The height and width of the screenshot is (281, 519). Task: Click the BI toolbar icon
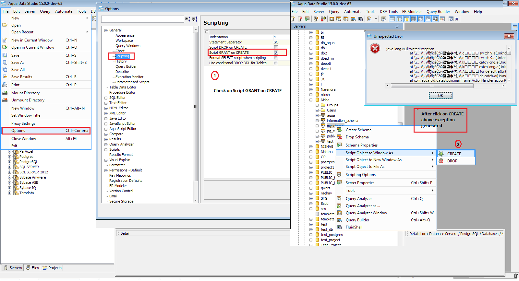pos(453,19)
